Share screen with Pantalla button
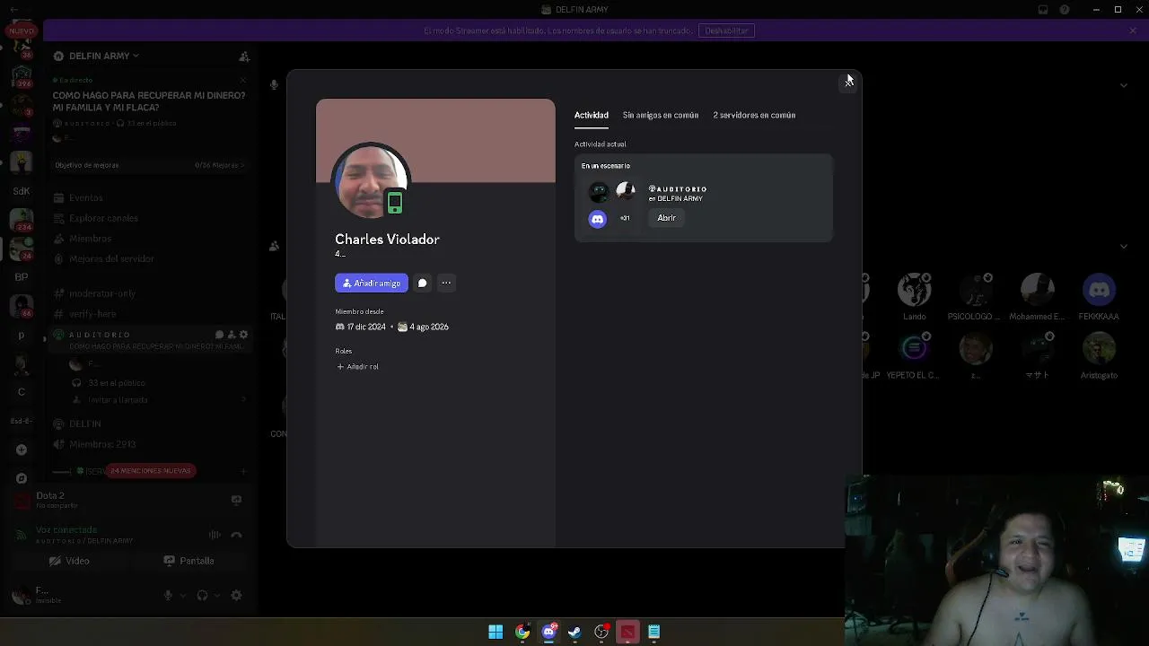The width and height of the screenshot is (1149, 646). point(189,561)
